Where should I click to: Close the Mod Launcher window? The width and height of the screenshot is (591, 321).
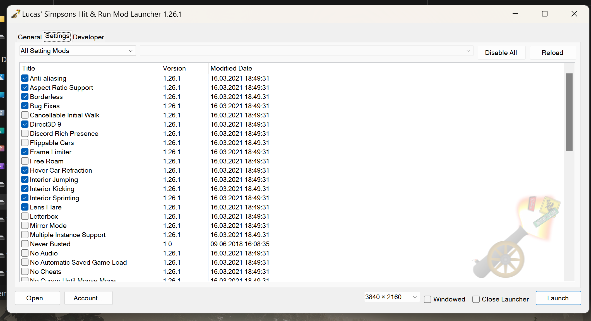click(x=574, y=14)
